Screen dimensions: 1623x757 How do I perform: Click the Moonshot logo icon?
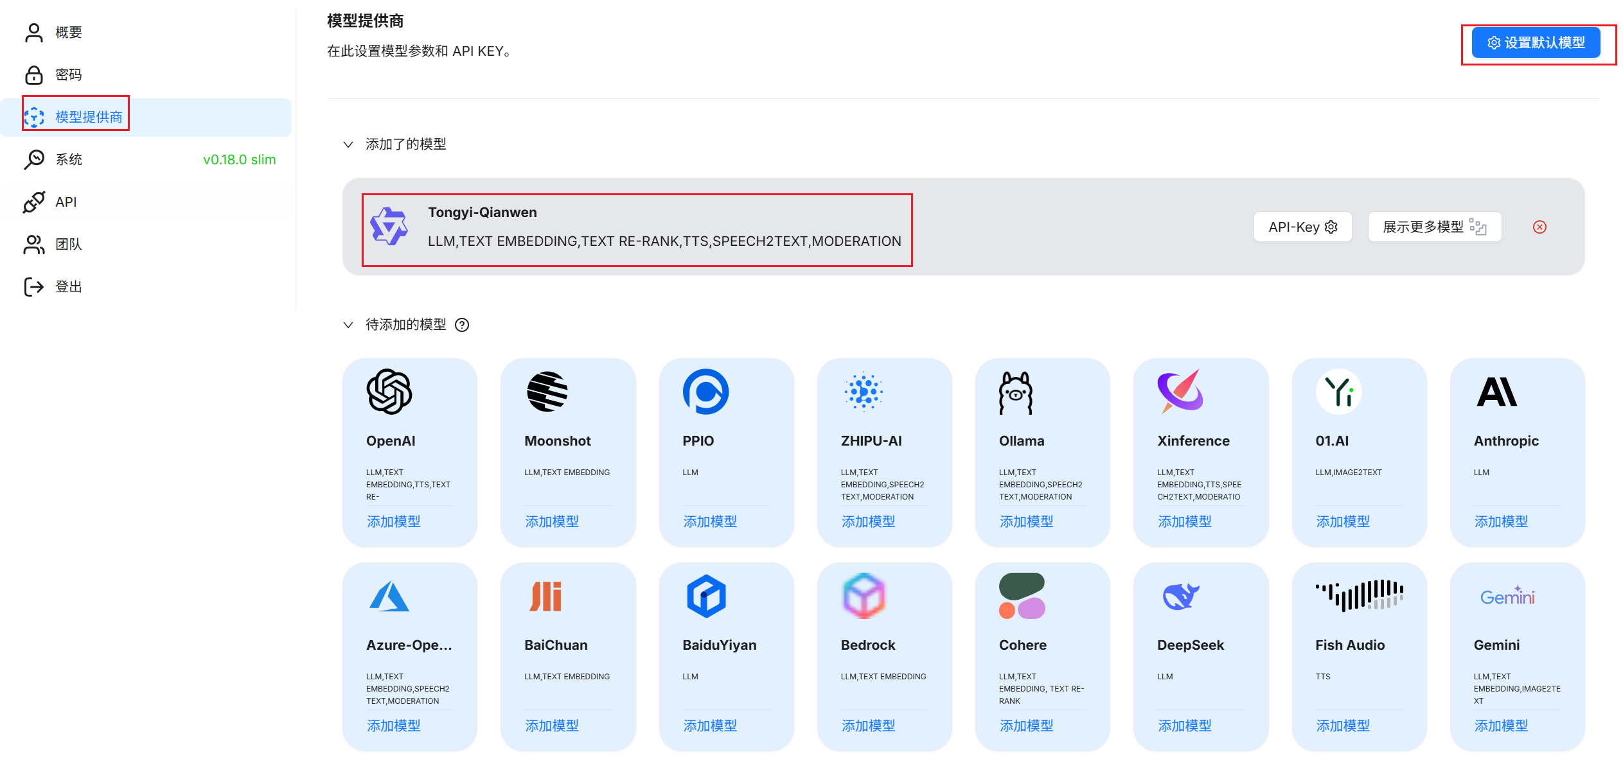(x=547, y=391)
